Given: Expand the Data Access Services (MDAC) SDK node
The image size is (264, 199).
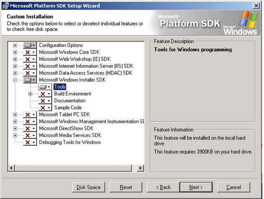Looking at the screenshot, I should (x=15, y=73).
